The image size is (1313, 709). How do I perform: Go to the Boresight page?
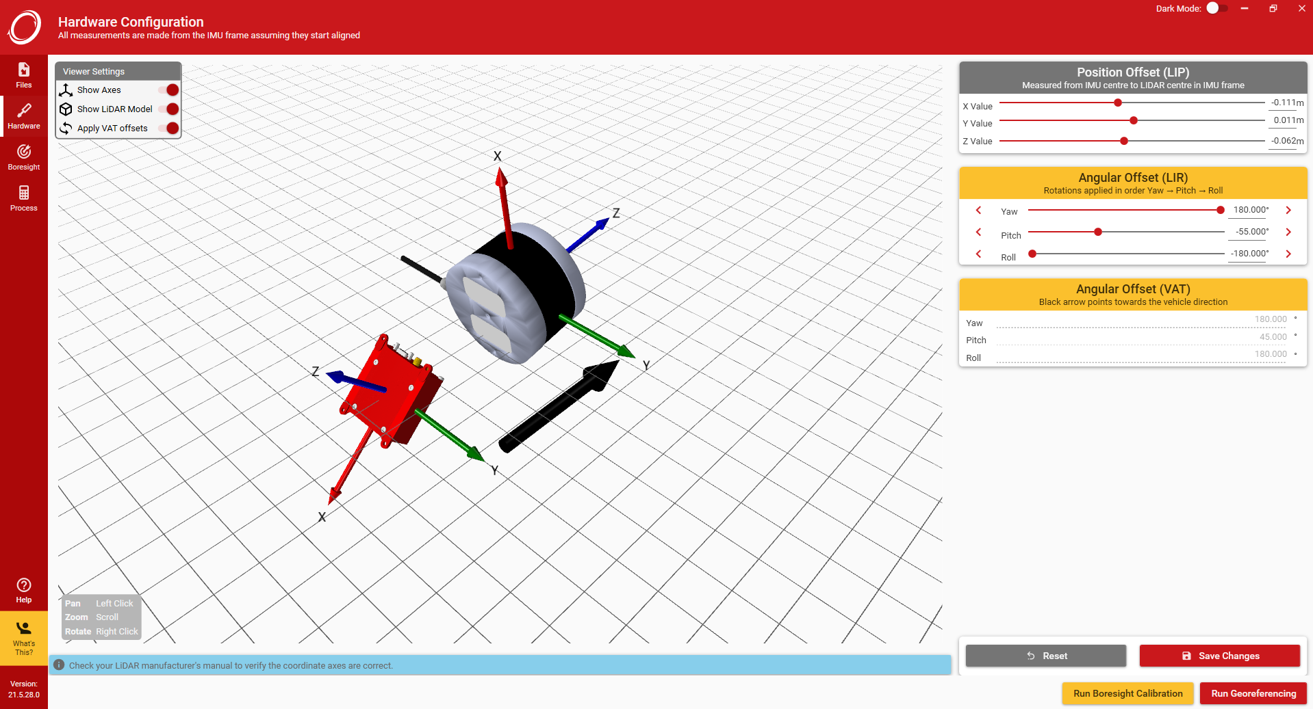(x=24, y=157)
